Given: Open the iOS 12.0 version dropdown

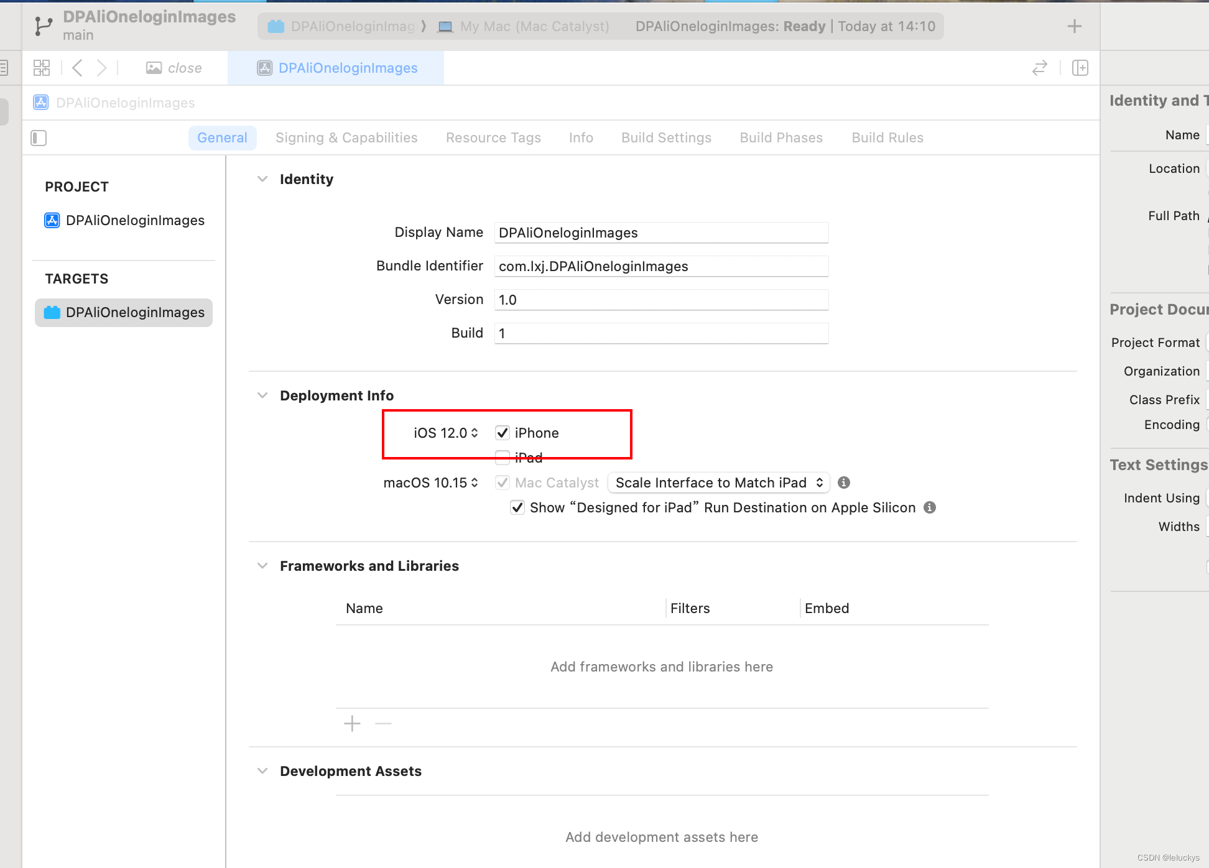Looking at the screenshot, I should [446, 433].
